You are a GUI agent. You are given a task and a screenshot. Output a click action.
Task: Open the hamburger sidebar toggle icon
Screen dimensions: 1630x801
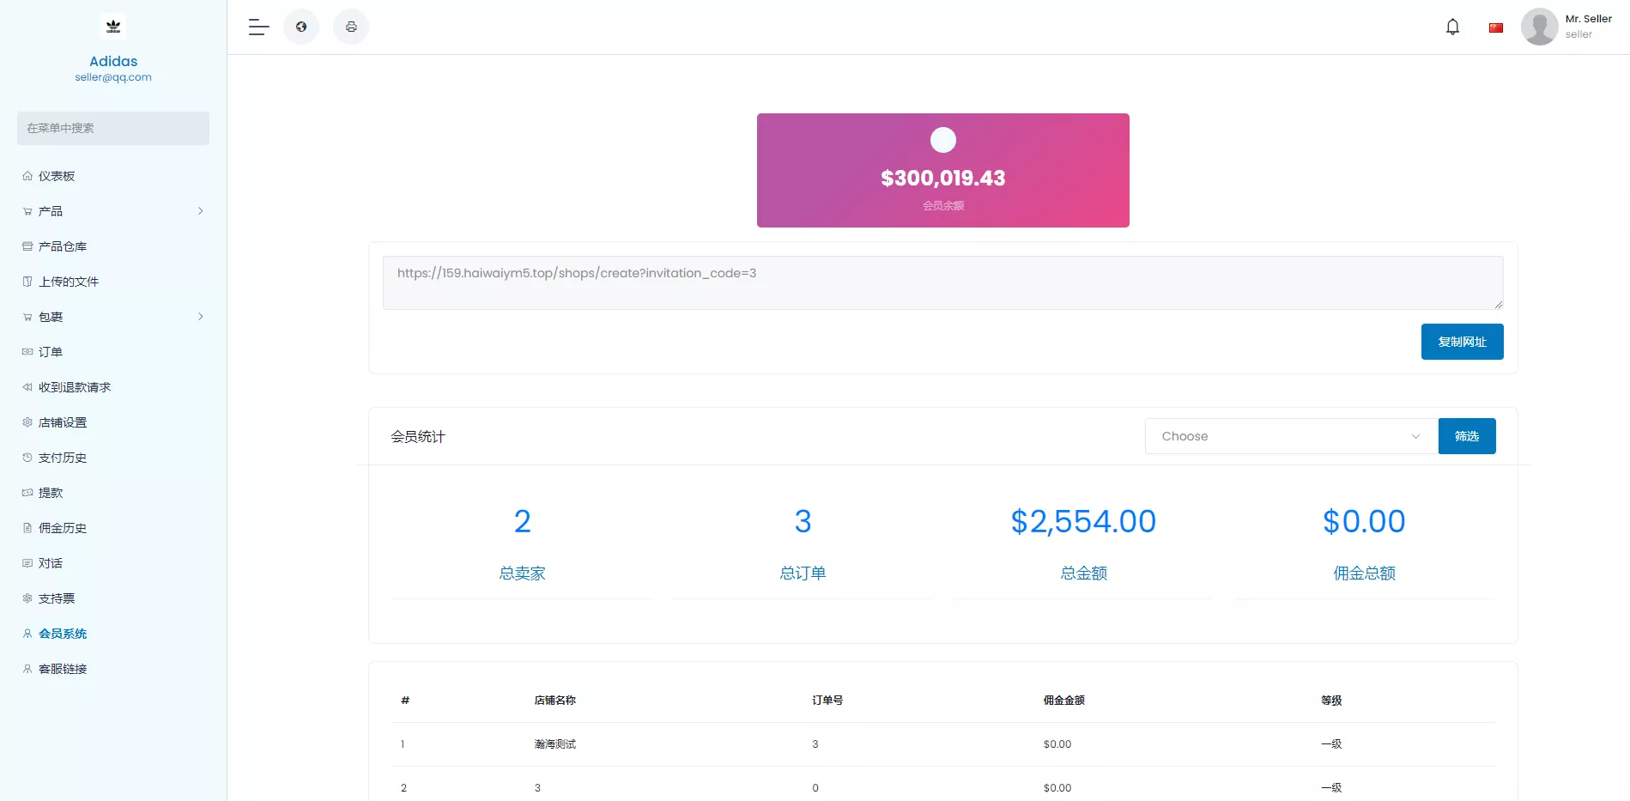pyautogui.click(x=258, y=27)
